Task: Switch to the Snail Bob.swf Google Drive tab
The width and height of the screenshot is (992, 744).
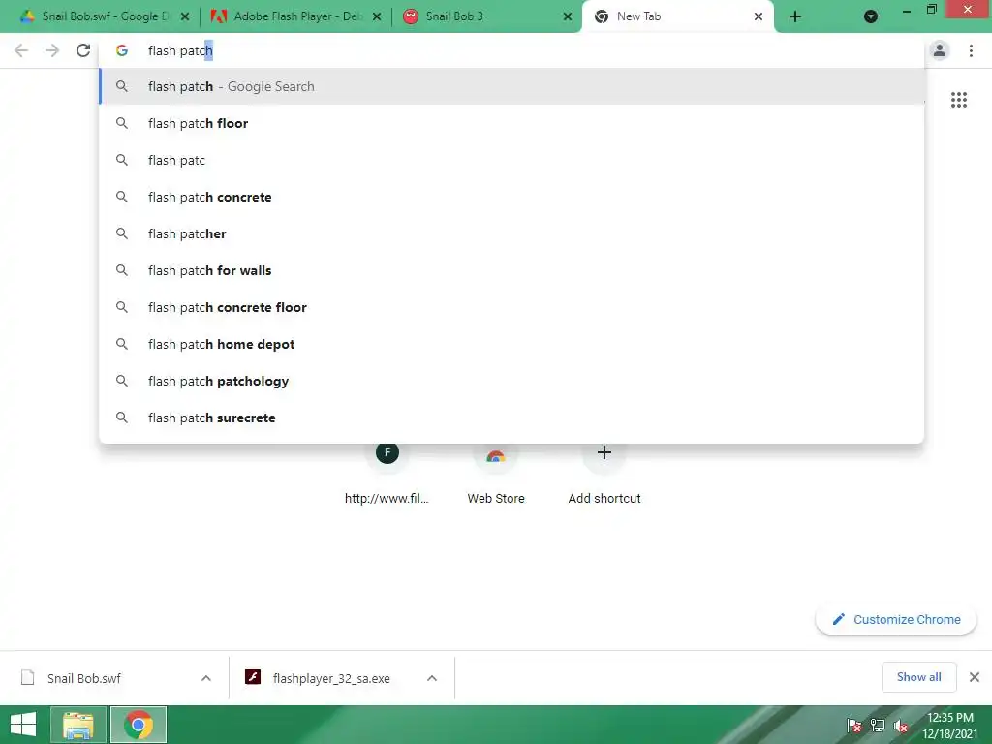Action: [105, 16]
